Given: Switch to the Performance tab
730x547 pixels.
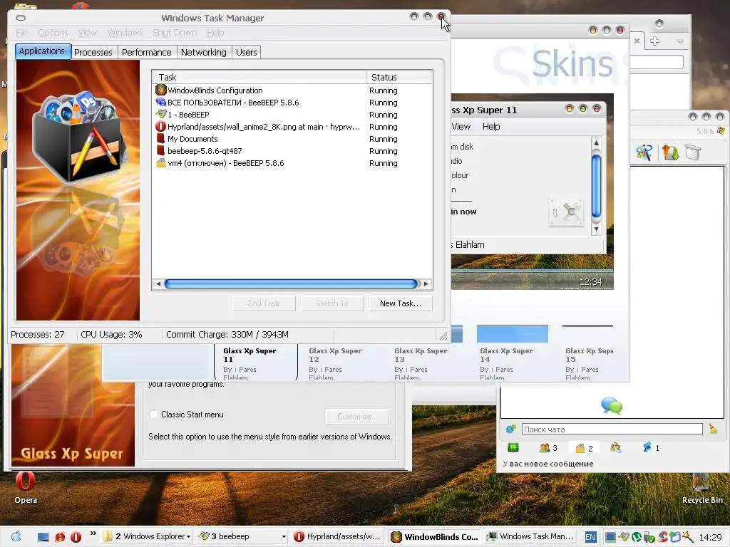Looking at the screenshot, I should click(147, 52).
